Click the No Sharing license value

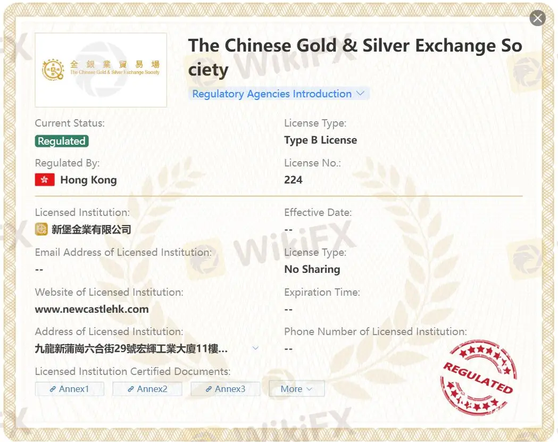click(x=312, y=269)
